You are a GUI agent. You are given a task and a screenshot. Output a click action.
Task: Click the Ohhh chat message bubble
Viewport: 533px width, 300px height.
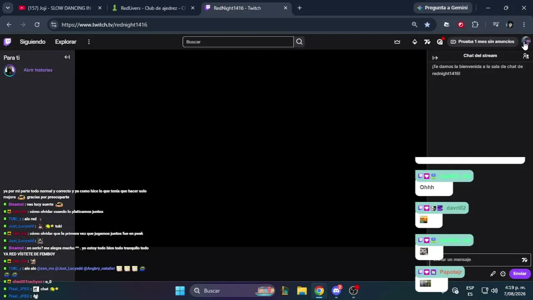[434, 188]
